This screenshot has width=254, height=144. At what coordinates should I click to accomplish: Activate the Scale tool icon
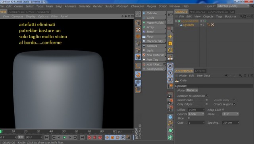coord(170,43)
